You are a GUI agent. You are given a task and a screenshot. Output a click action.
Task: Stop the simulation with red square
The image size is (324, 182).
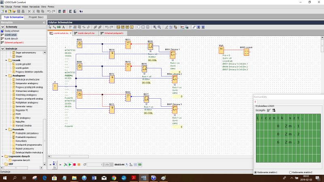[75, 165]
